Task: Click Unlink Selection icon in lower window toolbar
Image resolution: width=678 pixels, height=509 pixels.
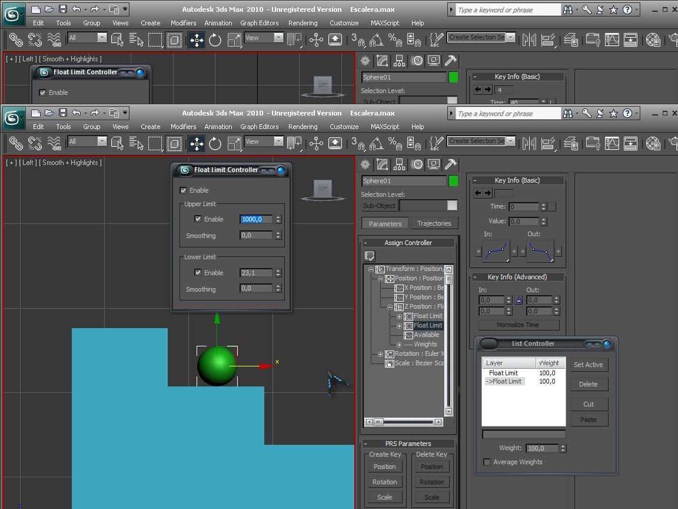Action: pos(35,143)
